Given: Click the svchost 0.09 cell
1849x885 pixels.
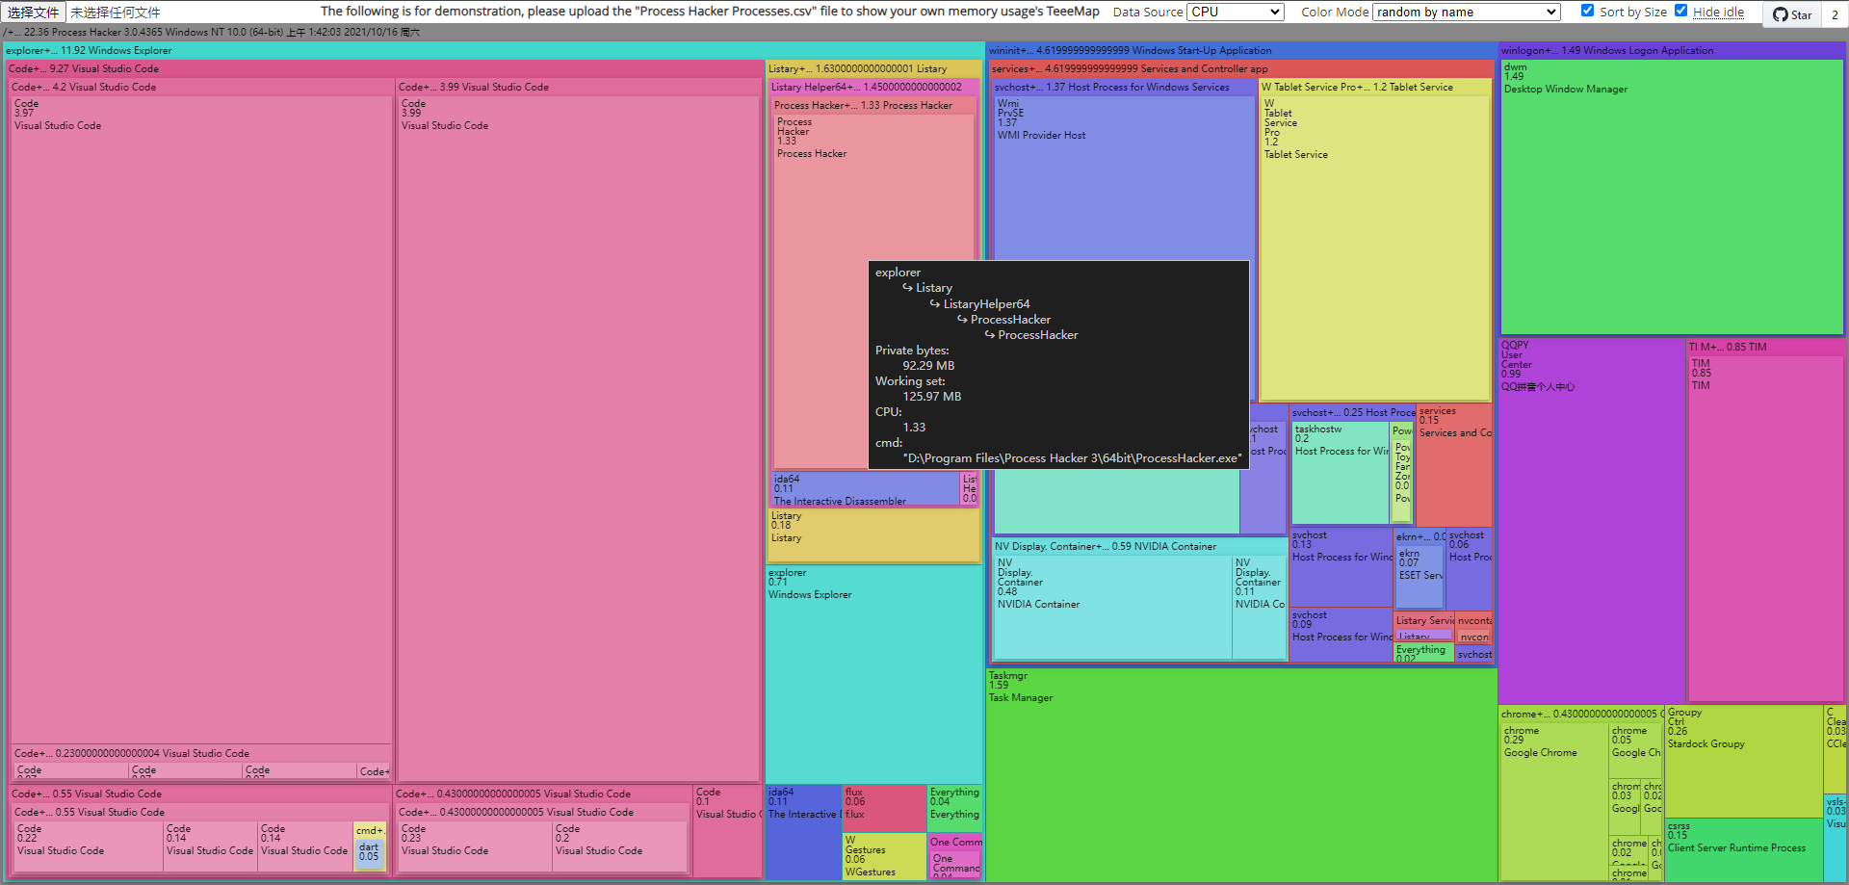Looking at the screenshot, I should [x=1341, y=634].
